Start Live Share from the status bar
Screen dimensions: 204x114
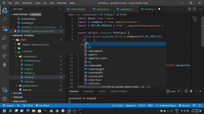42,105
